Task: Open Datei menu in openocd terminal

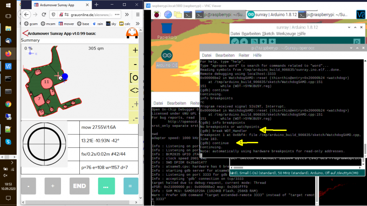Action: [206, 55]
